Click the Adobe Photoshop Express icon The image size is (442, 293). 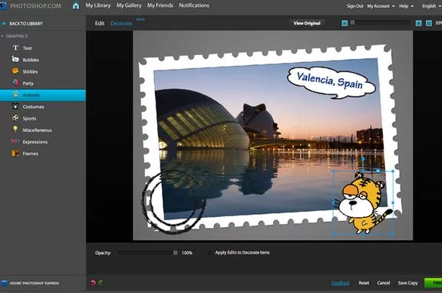click(x=4, y=283)
